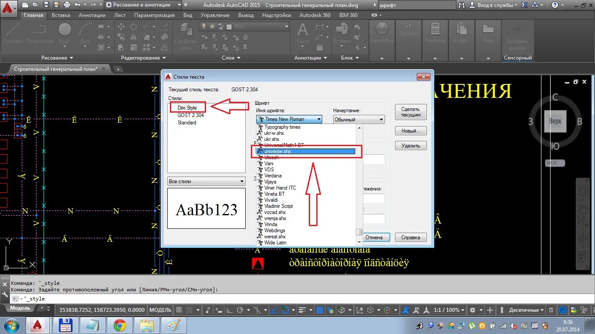This screenshot has height=334, width=595.
Task: Open the Десятичные units dropdown in status bar
Action: (x=527, y=310)
